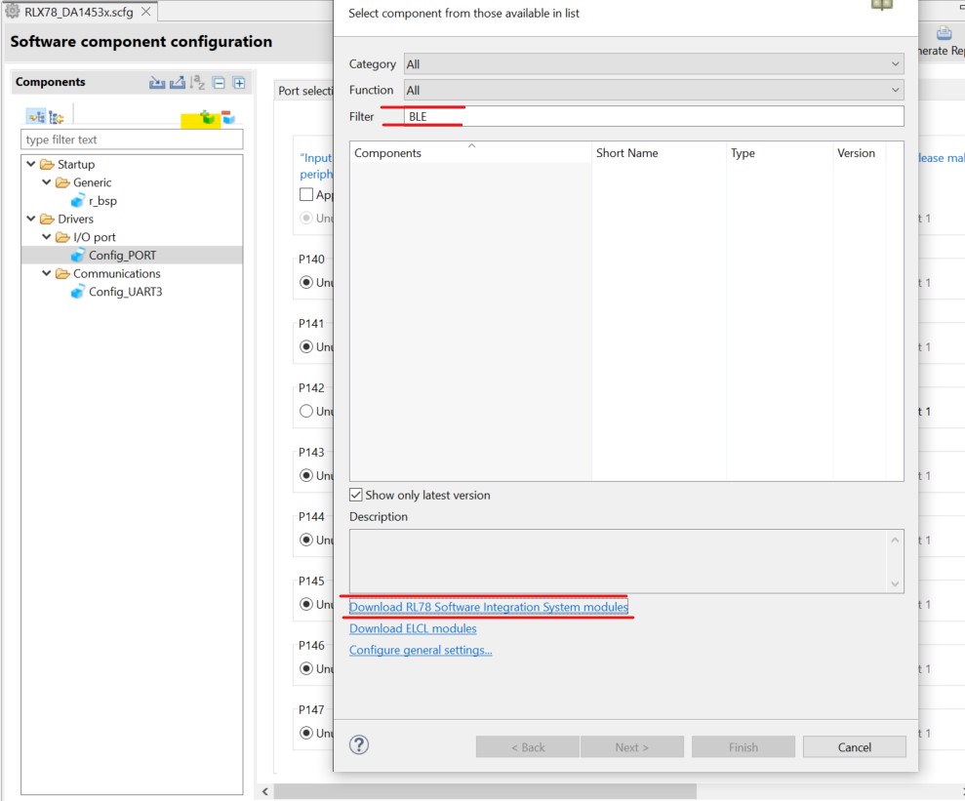
Task: Click the Cancel button
Action: point(854,747)
